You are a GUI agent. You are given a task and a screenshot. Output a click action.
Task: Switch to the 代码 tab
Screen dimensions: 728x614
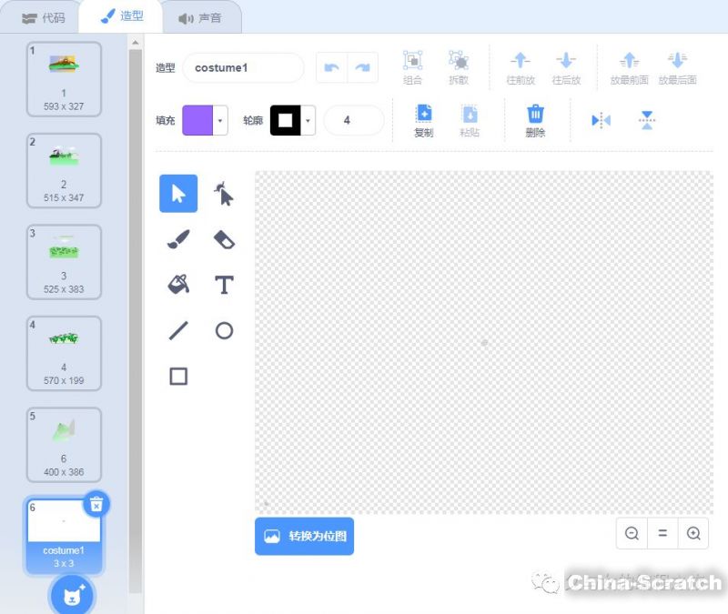click(43, 17)
